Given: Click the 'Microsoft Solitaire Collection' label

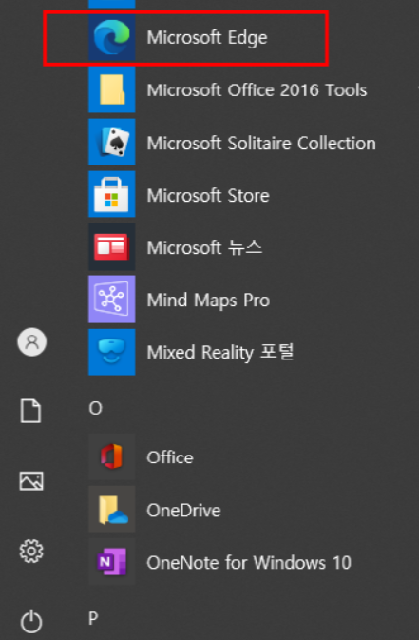Looking at the screenshot, I should click(261, 143).
